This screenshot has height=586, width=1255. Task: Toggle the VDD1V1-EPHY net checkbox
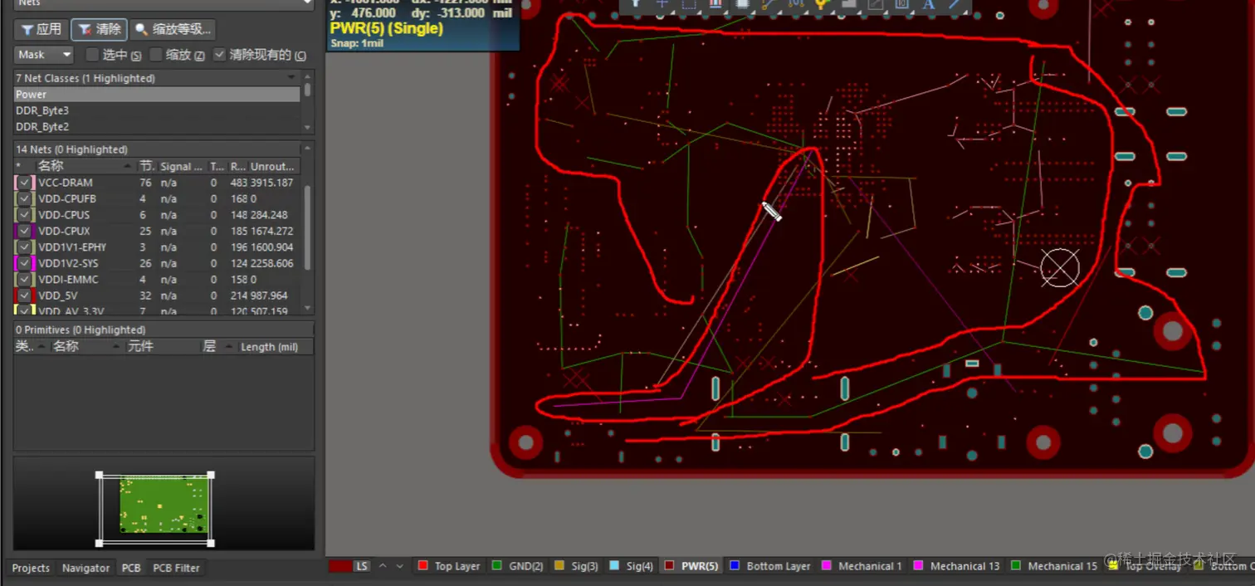(x=25, y=247)
